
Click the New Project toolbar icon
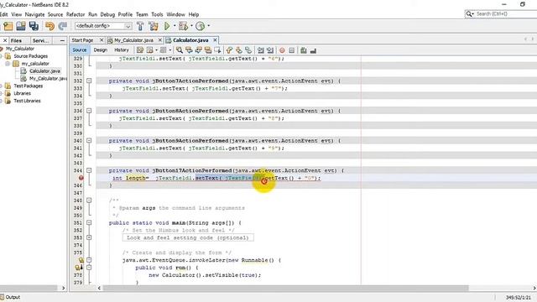tap(8, 26)
